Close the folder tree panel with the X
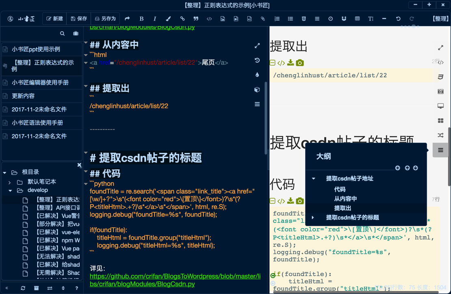The width and height of the screenshot is (451, 294). coord(80,165)
